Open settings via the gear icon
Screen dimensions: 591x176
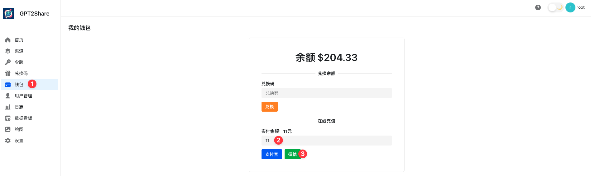pos(8,141)
